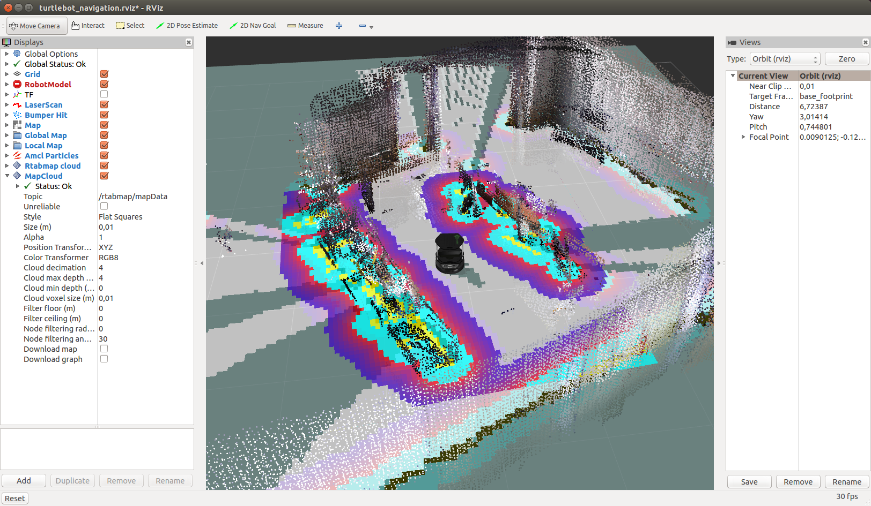Select the Color Transformer RGB8 value
This screenshot has width=871, height=506.
(145, 258)
